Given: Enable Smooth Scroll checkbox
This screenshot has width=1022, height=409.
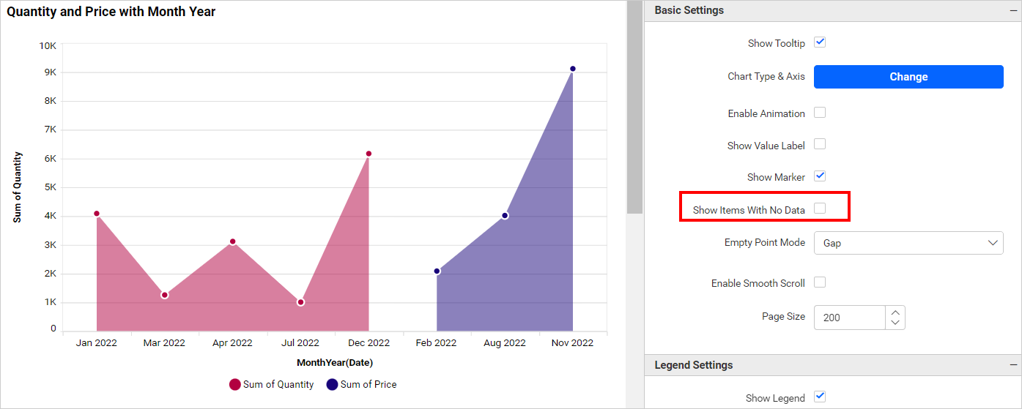Looking at the screenshot, I should tap(820, 282).
